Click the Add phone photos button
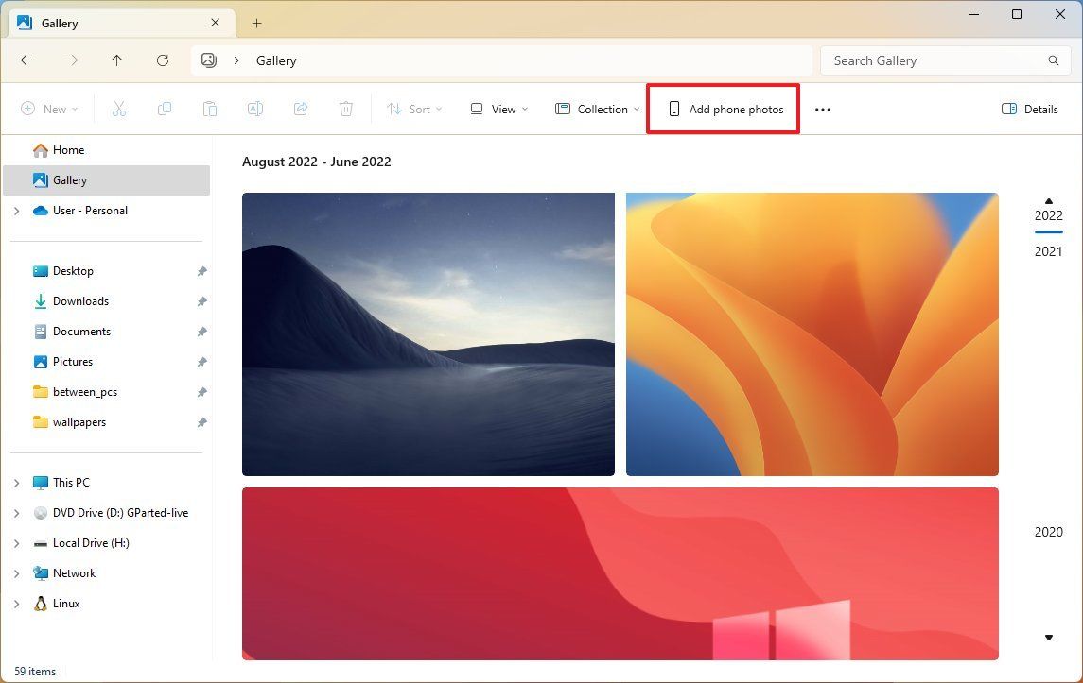1083x683 pixels. [723, 109]
